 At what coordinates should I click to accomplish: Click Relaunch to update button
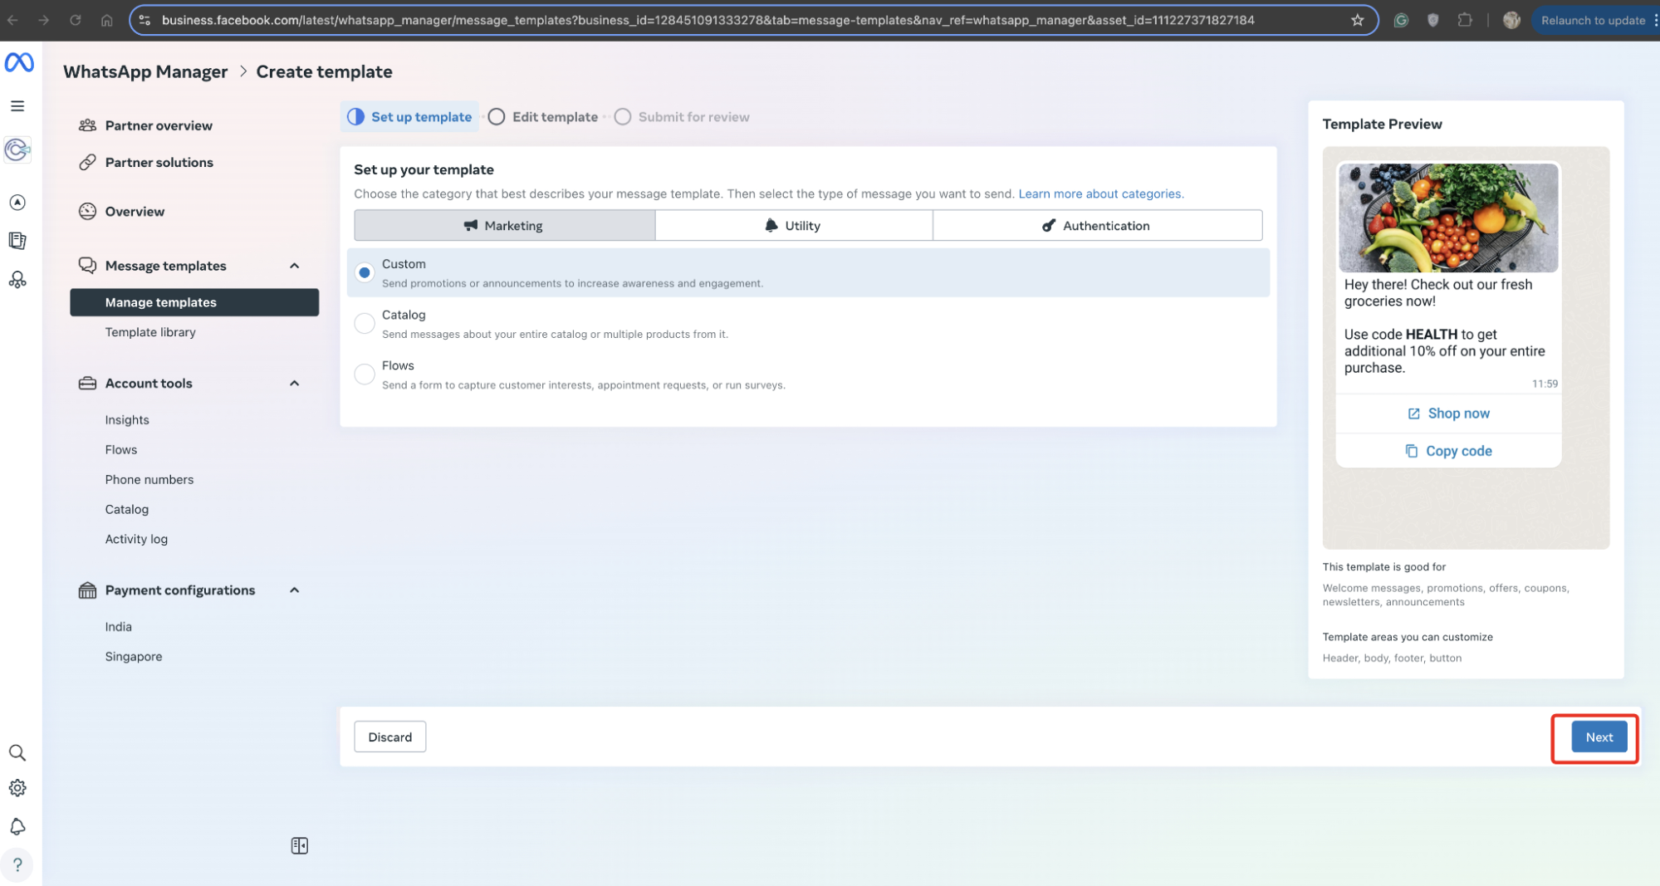pyautogui.click(x=1593, y=20)
